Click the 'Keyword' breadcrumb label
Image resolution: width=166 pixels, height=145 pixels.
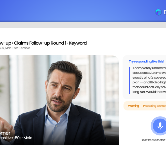(x=78, y=43)
